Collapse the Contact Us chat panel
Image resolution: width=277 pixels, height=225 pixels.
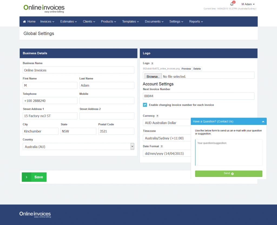[x=263, y=122]
